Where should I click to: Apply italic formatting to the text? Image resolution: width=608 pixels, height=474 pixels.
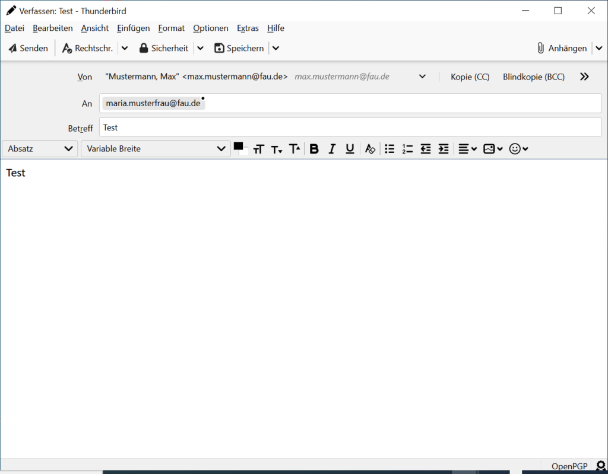click(x=332, y=148)
